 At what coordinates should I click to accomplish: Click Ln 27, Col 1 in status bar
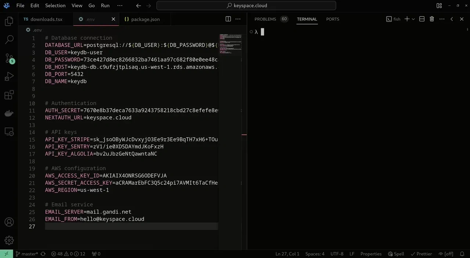pos(287,254)
